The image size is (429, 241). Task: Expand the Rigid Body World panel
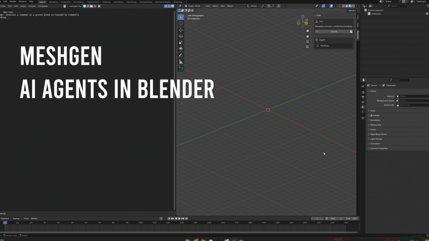pyautogui.click(x=378, y=134)
